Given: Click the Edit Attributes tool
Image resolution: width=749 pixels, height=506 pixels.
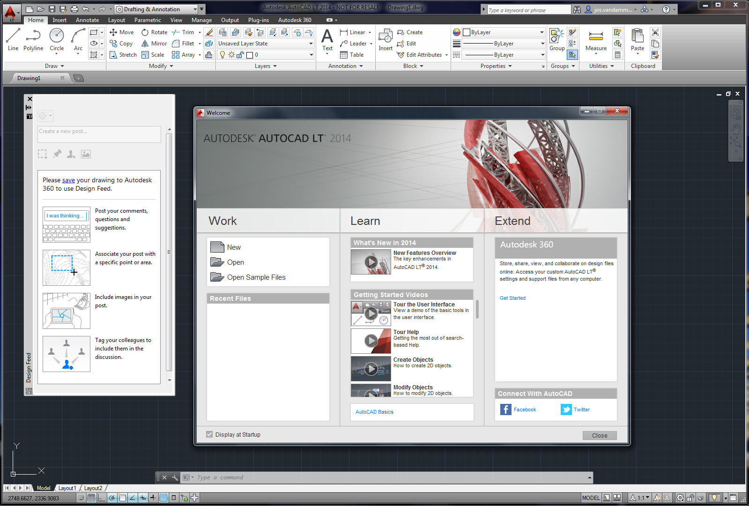Looking at the screenshot, I should (419, 55).
